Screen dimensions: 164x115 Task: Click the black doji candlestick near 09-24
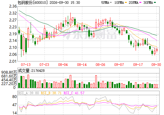point(148,42)
